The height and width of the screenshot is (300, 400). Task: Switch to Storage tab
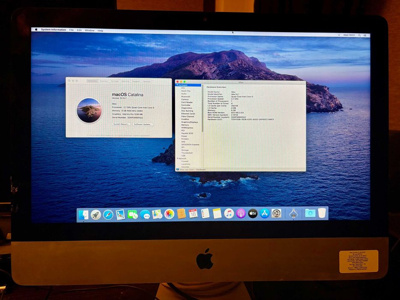coord(114,81)
